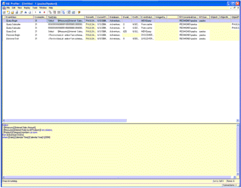Screen dimensions: 241x188
Task: Click the events grid scroll-right arrow
Action: point(238,121)
